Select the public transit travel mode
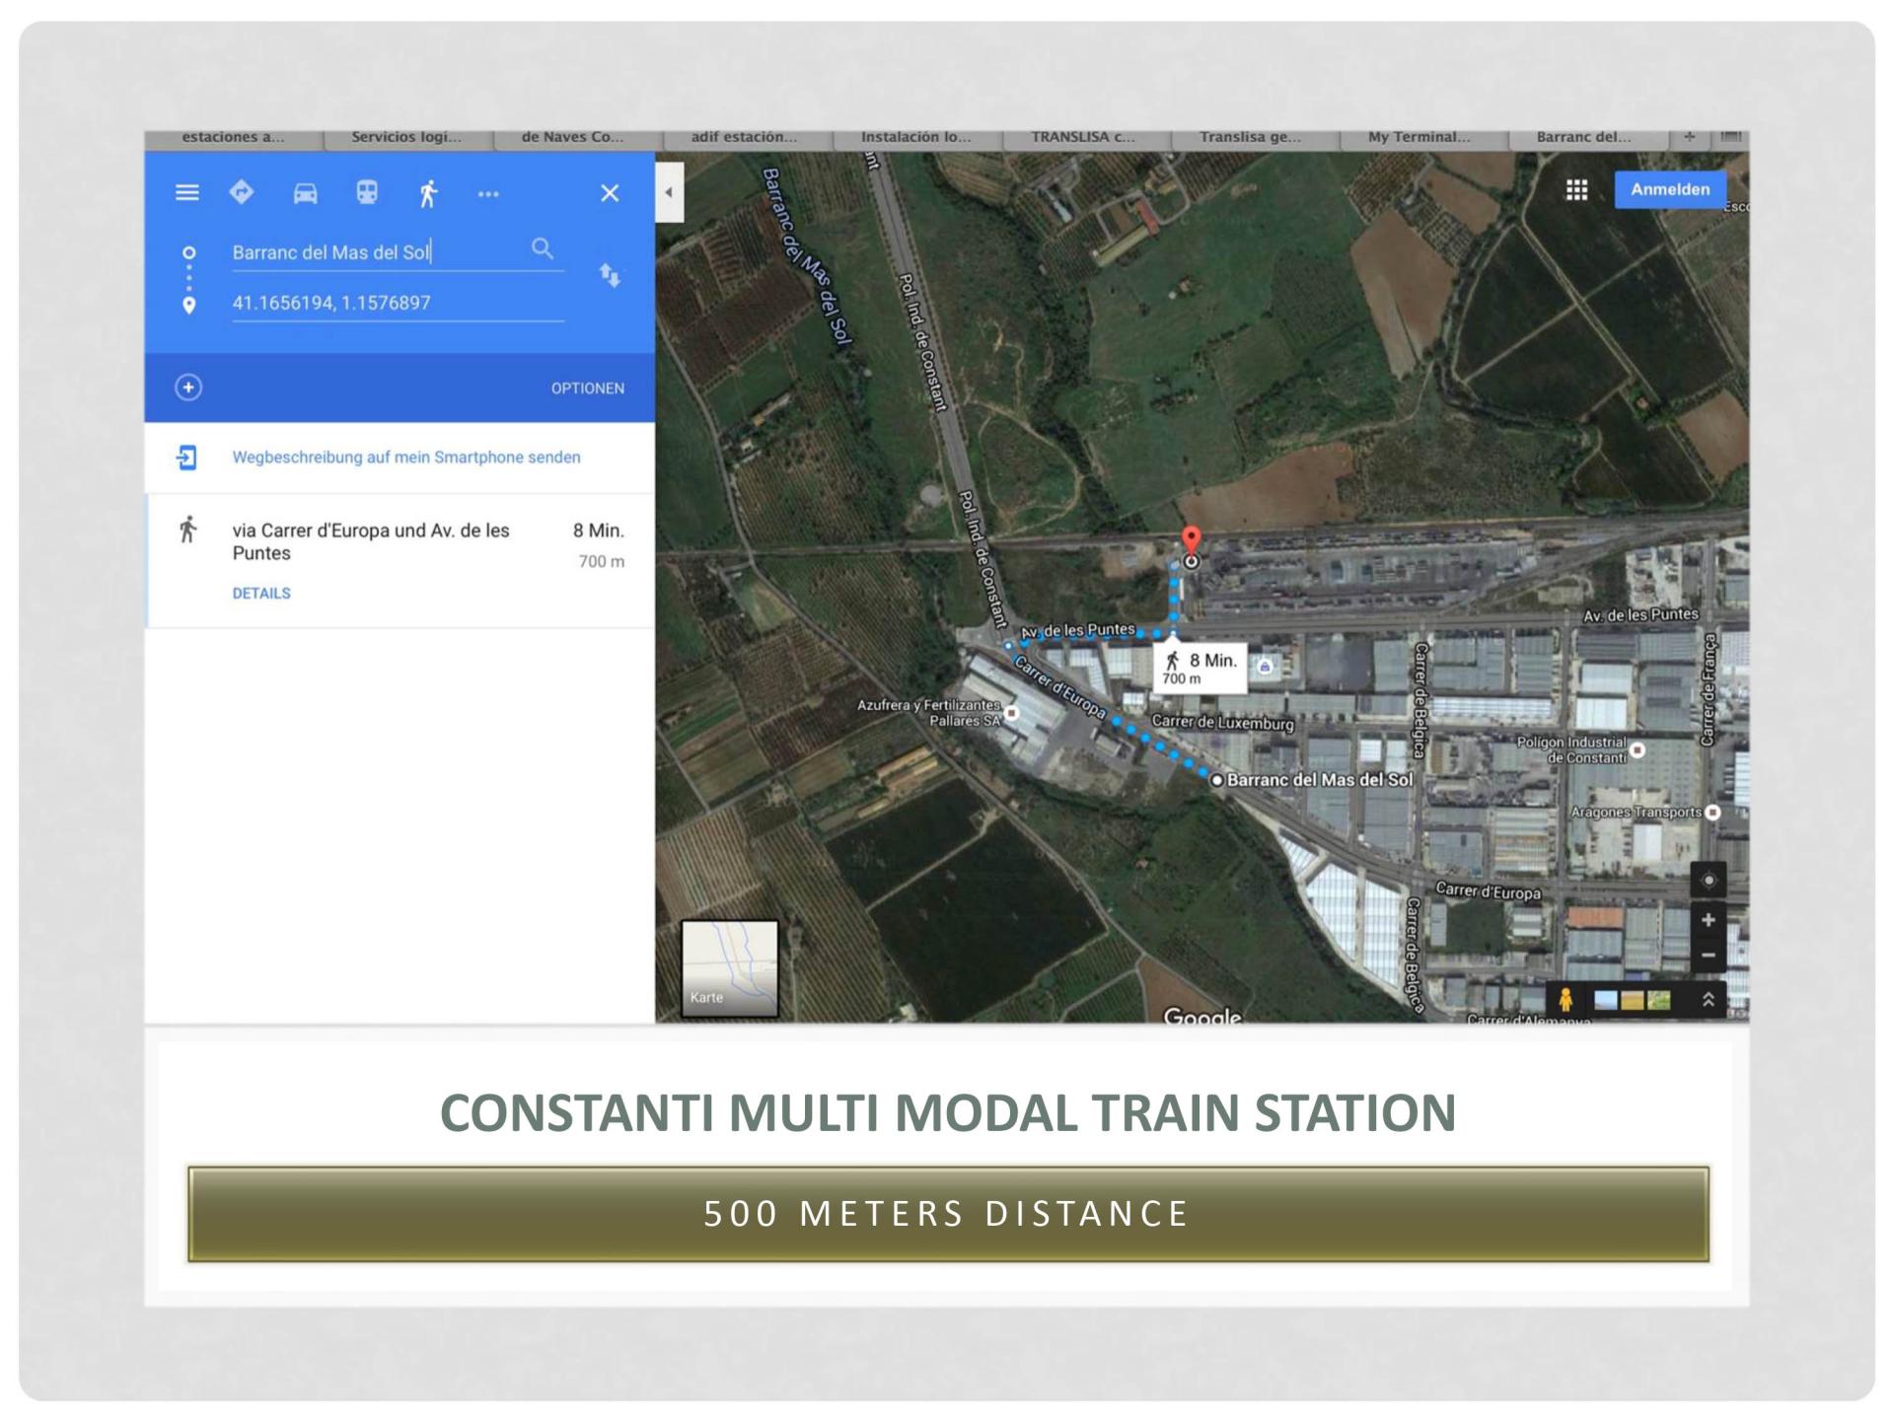Screen dimensions: 1894x1420 click(367, 193)
